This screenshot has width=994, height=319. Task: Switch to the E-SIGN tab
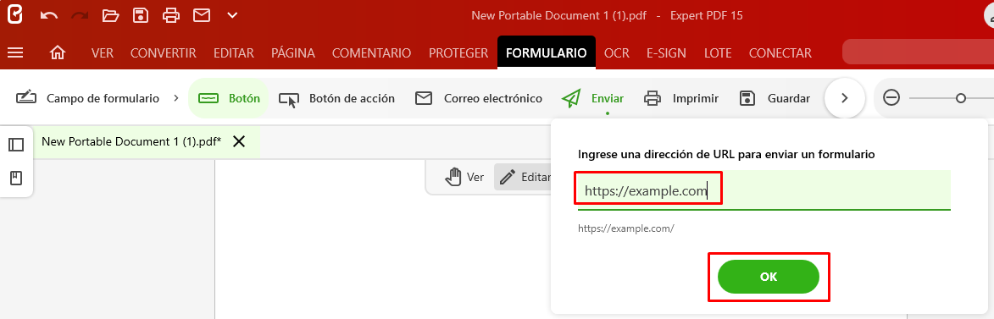pos(666,53)
